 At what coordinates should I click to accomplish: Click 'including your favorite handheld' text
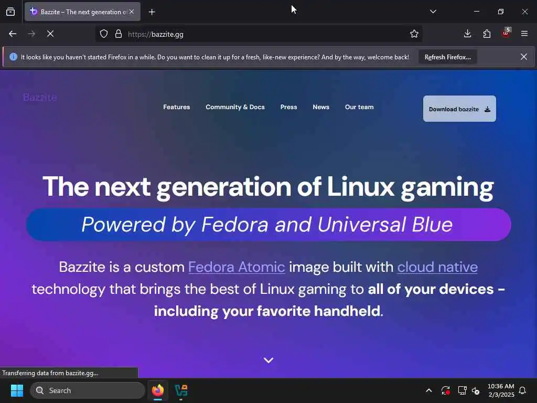267,311
